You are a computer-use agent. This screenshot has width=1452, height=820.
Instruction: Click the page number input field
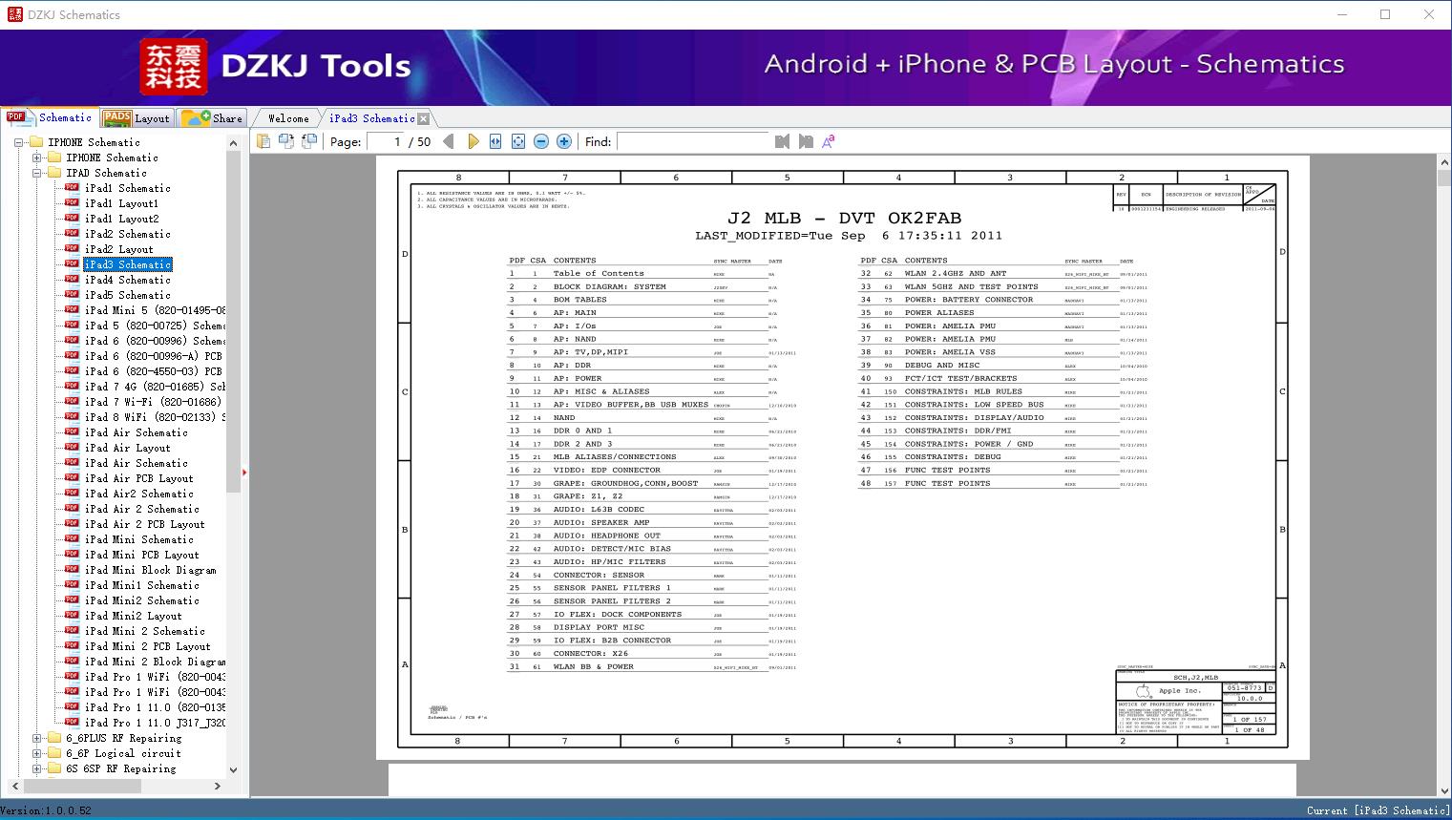[x=385, y=141]
